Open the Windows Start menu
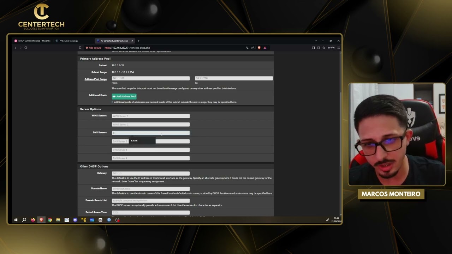This screenshot has width=452, height=254. 16,220
